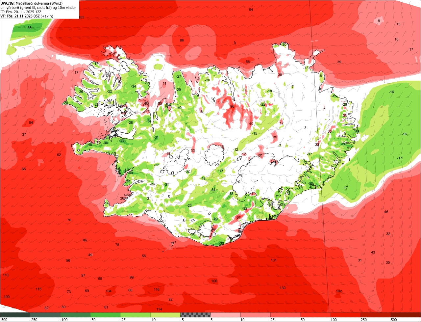Click the map value '94' at the top

coord(251,10)
